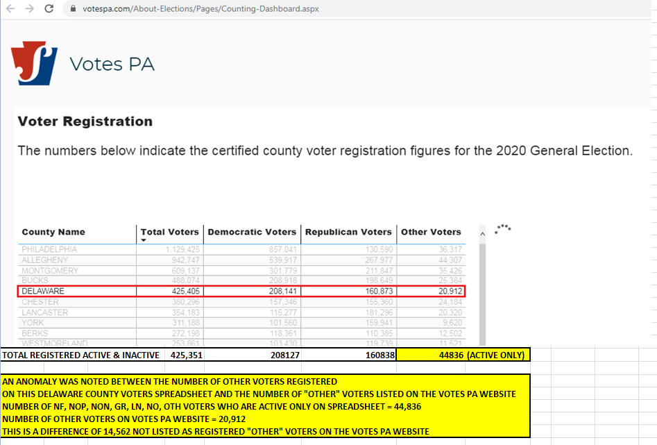Click Delaware Democratic voters value 208,141
The height and width of the screenshot is (445, 657).
point(283,291)
